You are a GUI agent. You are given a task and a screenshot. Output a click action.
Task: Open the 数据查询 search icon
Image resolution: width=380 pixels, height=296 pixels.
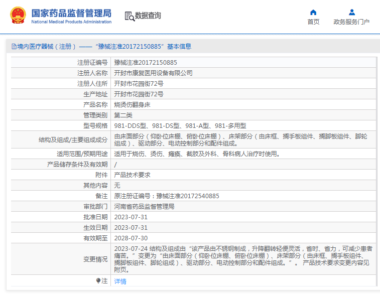[130, 16]
